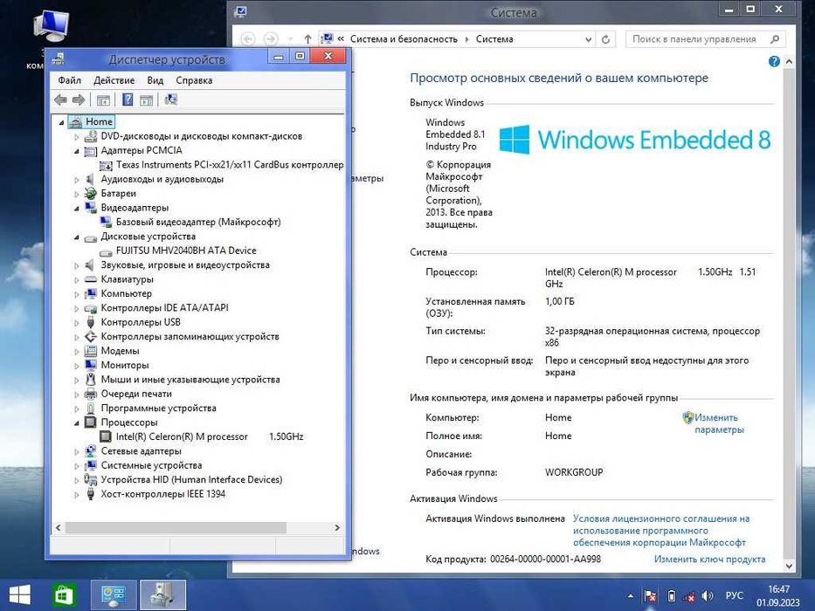
Task: Click the РУС language indicator
Action: (734, 596)
